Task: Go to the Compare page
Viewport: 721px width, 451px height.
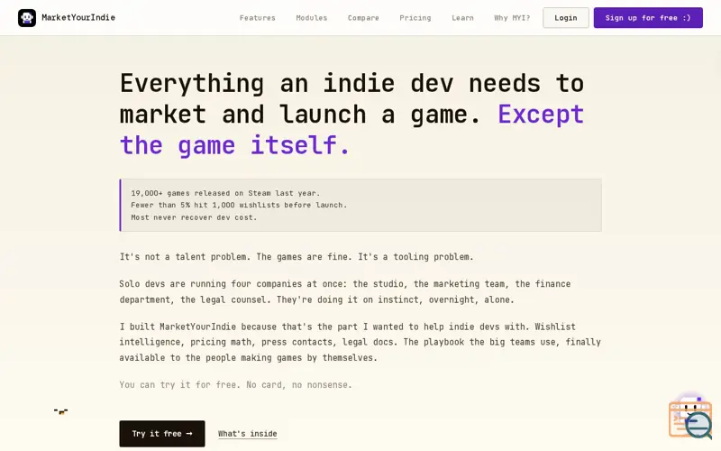Action: [363, 18]
